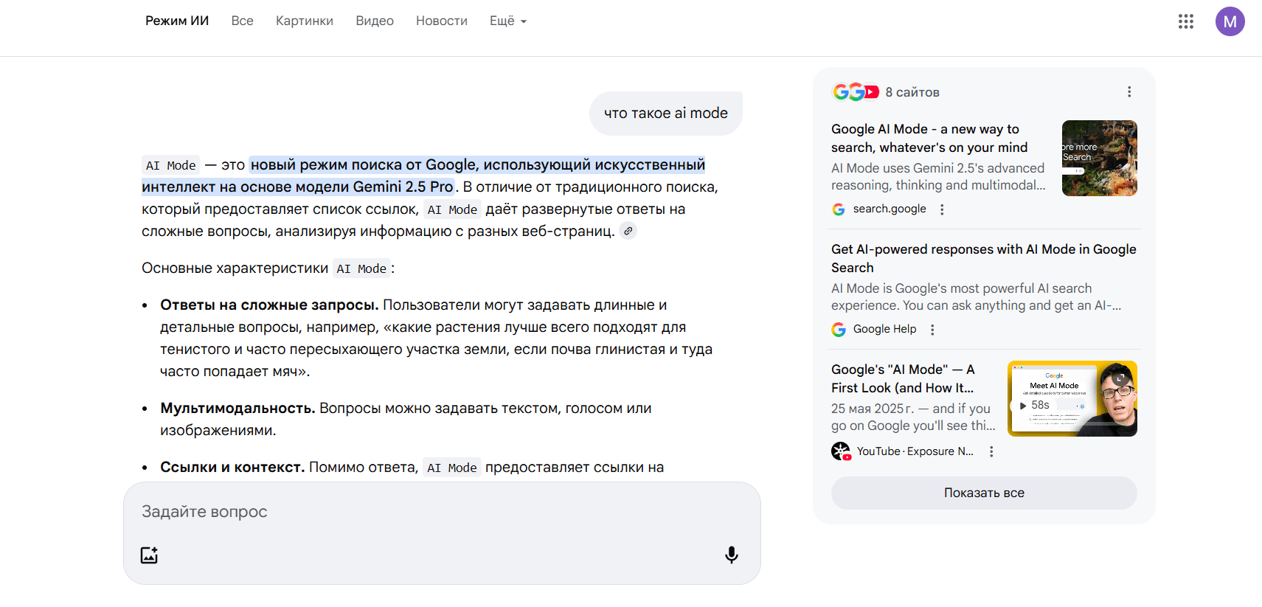Click the source link chip icon

[628, 231]
